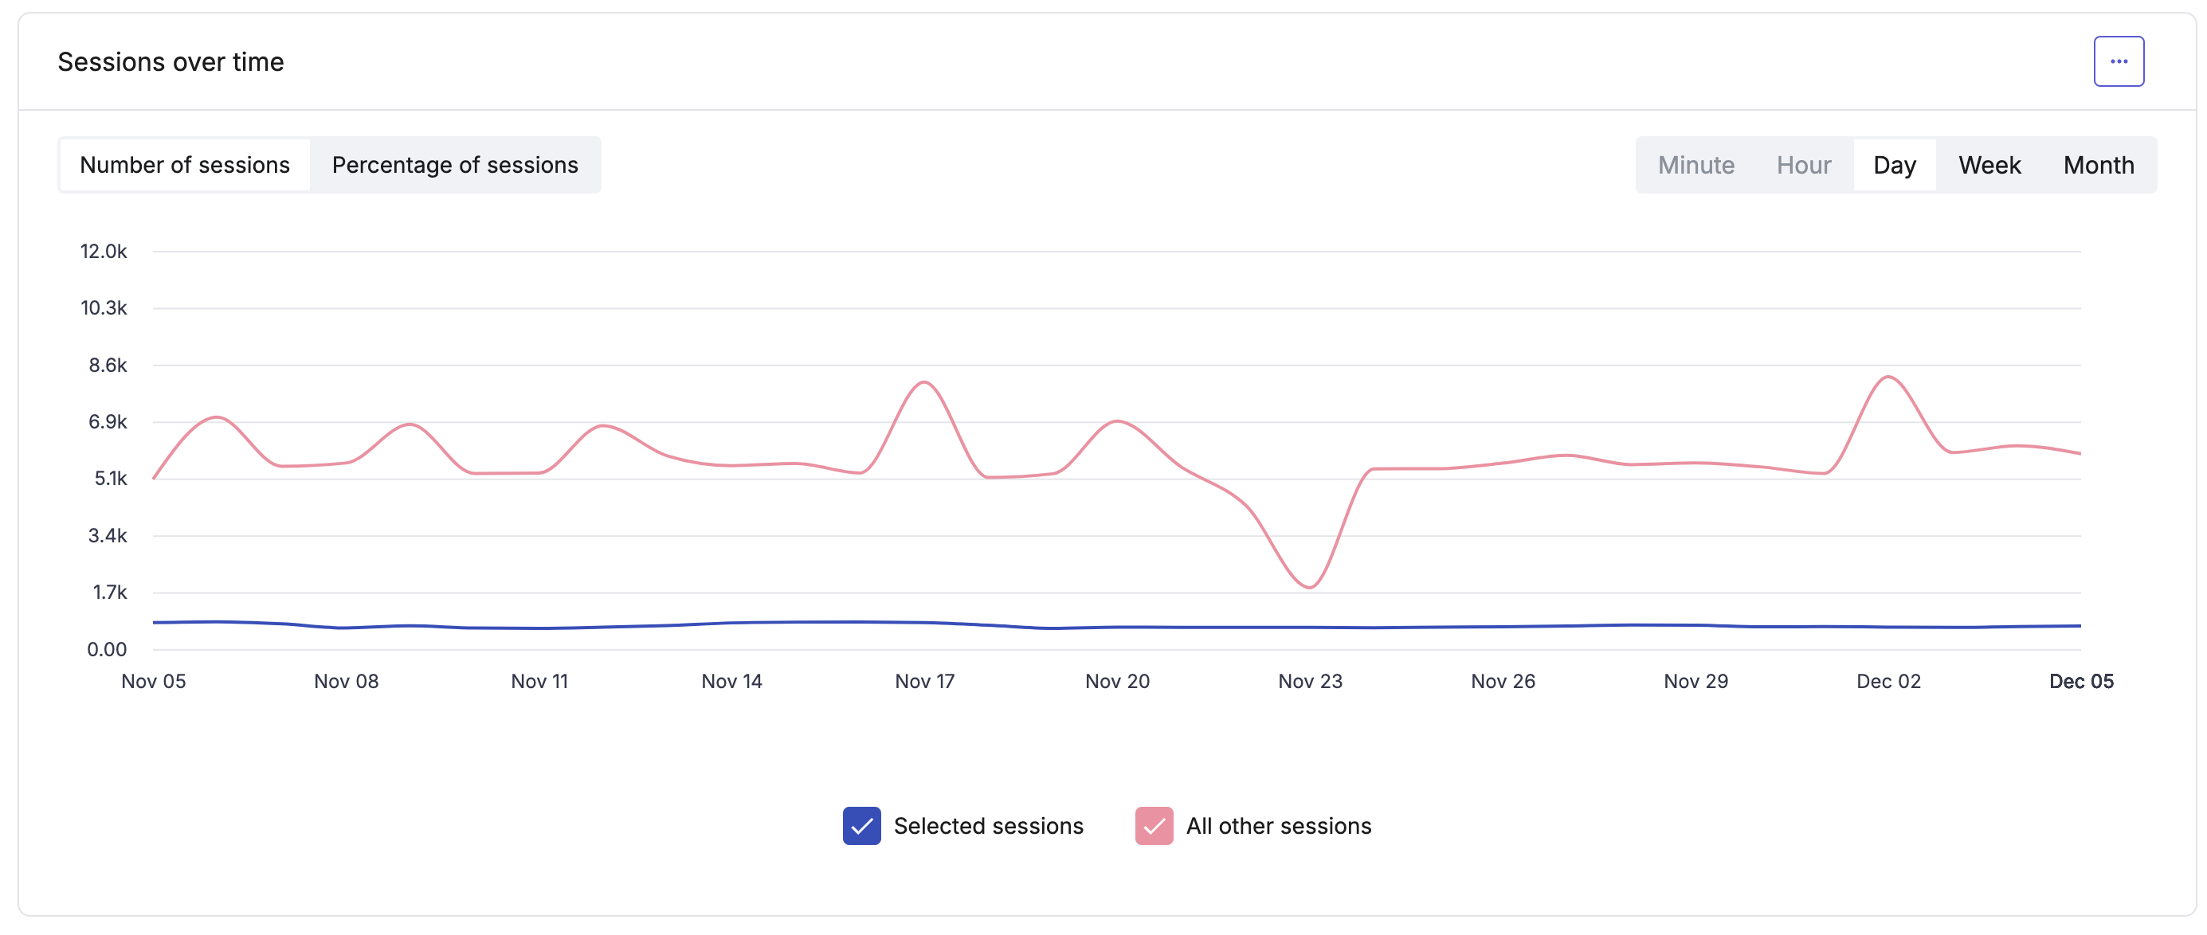Click the currently active Day granularity option
Image resolution: width=2207 pixels, height=935 pixels.
[x=1895, y=164]
